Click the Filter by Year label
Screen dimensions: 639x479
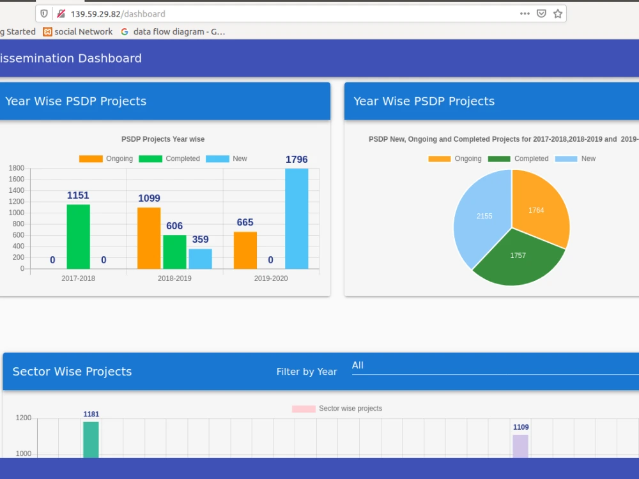[307, 372]
